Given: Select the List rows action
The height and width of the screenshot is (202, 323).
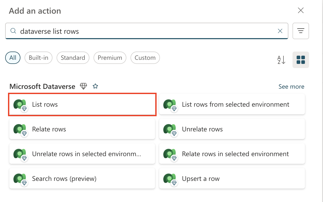Looking at the screenshot, I should pyautogui.click(x=82, y=104).
